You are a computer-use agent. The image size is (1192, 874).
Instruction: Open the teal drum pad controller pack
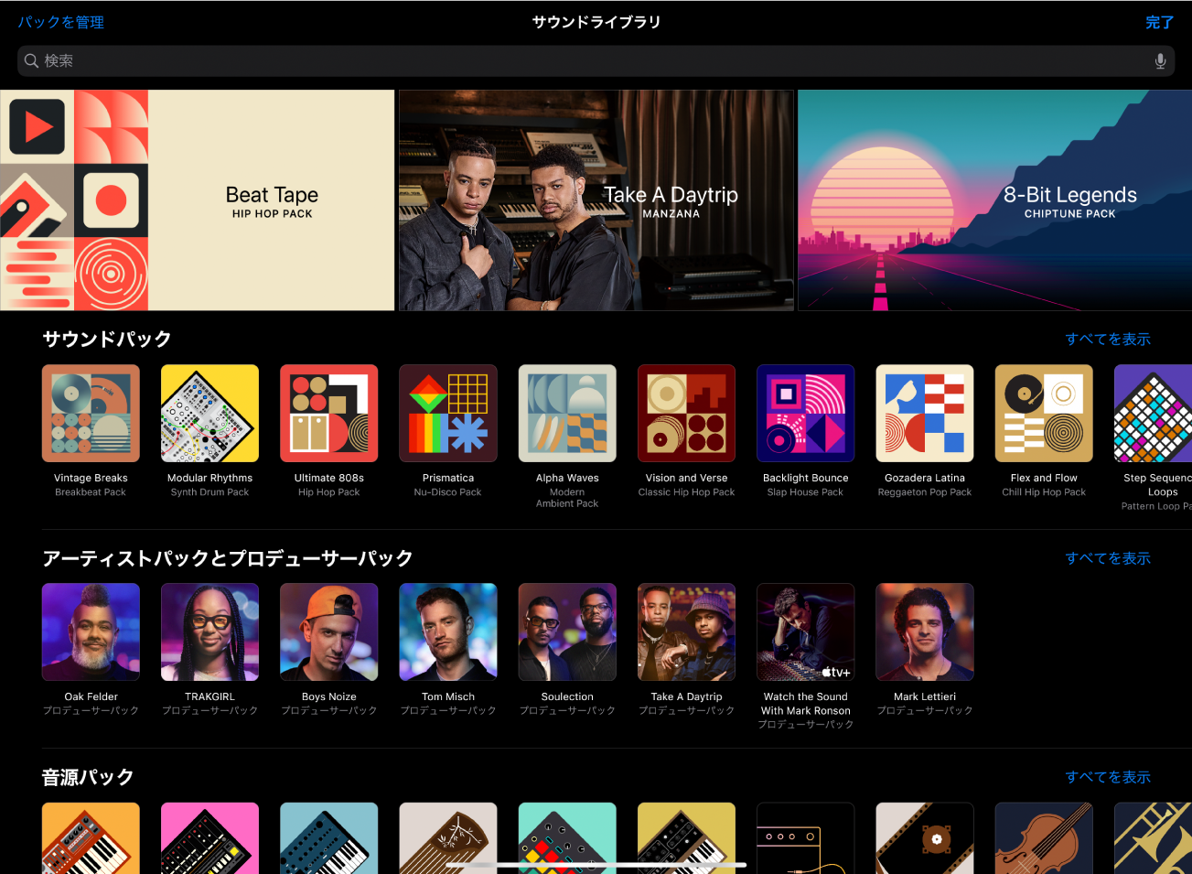click(x=567, y=838)
